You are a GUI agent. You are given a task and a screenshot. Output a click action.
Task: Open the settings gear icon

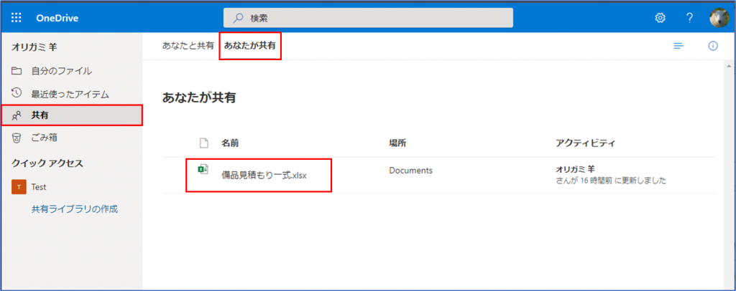[660, 17]
